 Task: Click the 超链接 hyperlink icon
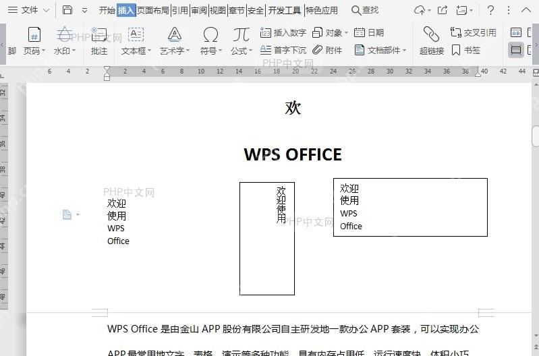431,34
